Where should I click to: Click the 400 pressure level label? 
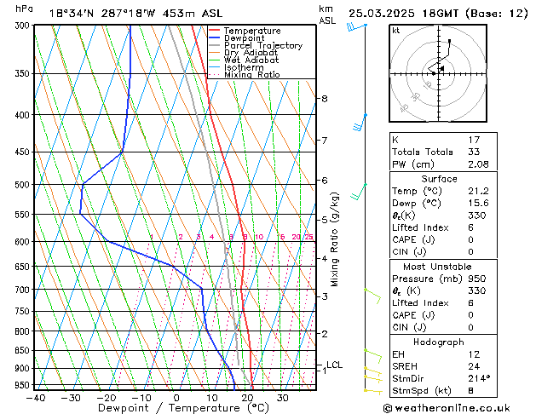[24, 115]
